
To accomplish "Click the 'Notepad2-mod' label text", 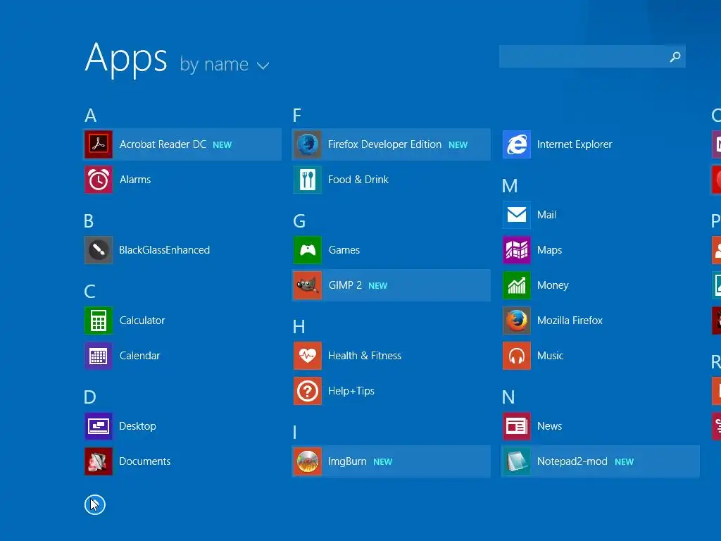I will [x=572, y=461].
